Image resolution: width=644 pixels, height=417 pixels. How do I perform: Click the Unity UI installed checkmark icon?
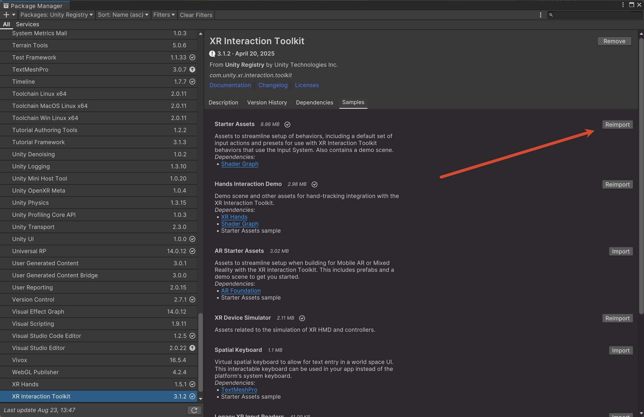click(x=192, y=239)
